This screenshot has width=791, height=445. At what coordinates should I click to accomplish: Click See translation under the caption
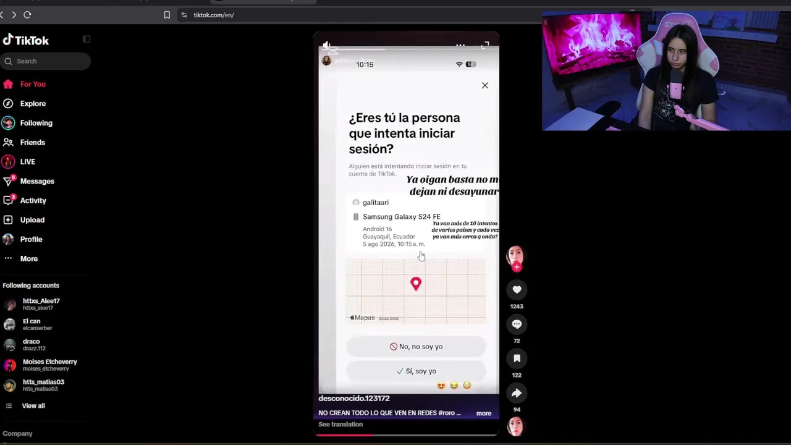tap(341, 425)
